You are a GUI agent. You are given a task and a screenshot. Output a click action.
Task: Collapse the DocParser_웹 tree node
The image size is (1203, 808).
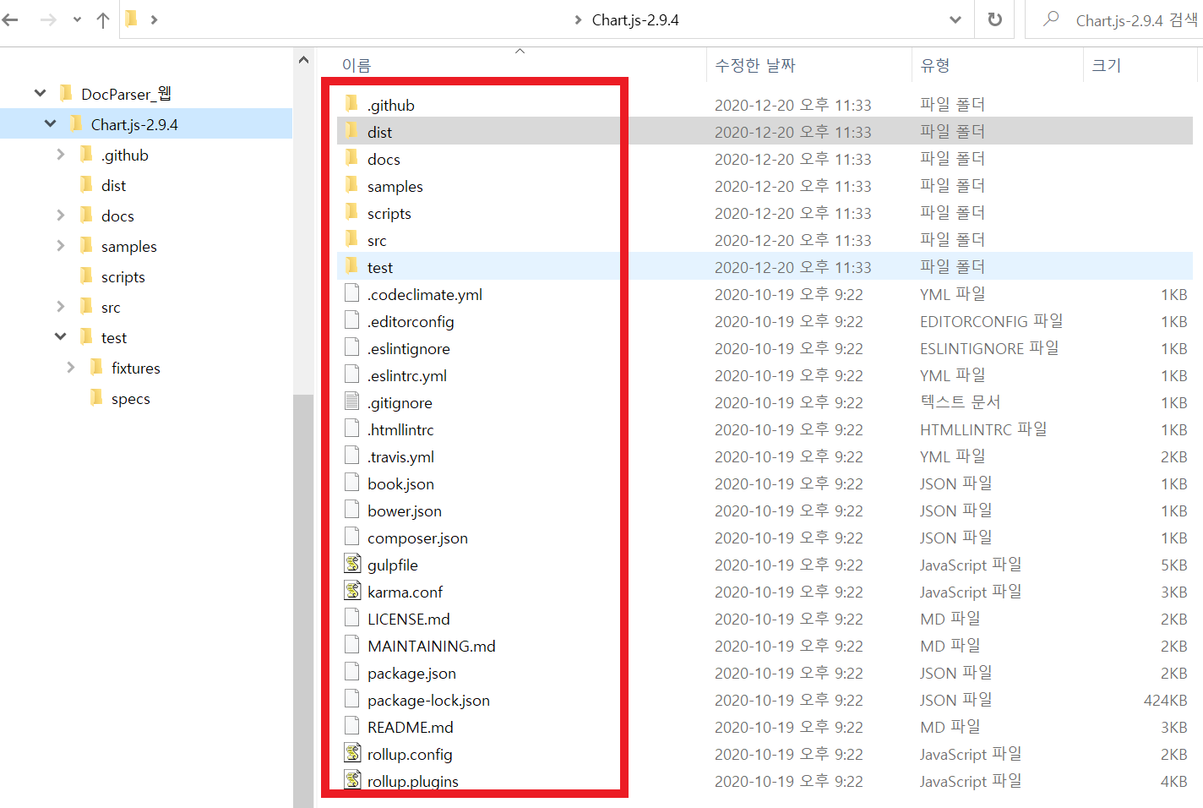[x=40, y=94]
